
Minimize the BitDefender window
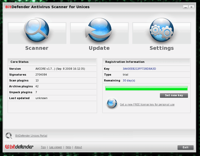point(185,7)
